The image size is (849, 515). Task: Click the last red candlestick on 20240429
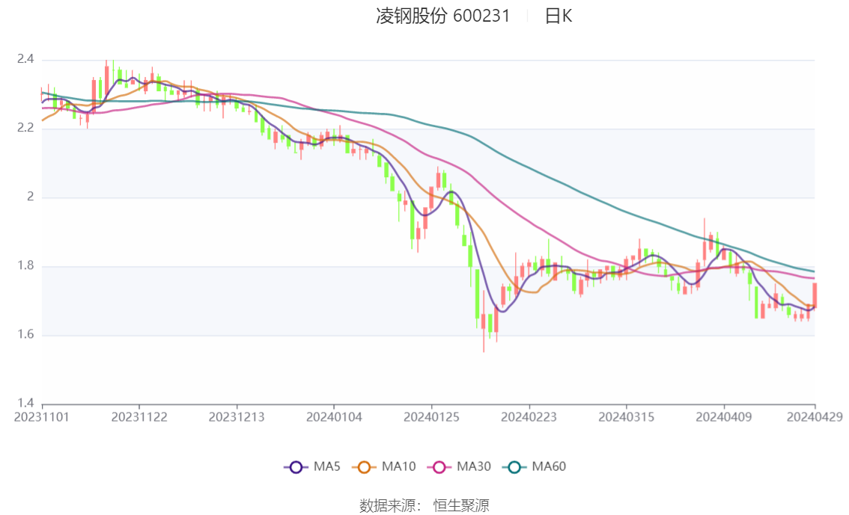point(815,295)
